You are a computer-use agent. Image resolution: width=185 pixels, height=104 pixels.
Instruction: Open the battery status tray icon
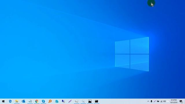(x=158, y=101)
